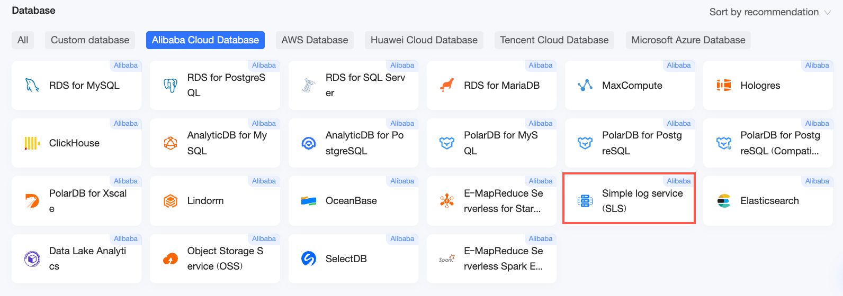Click the OceanBase icon
The width and height of the screenshot is (843, 296).
tap(309, 201)
